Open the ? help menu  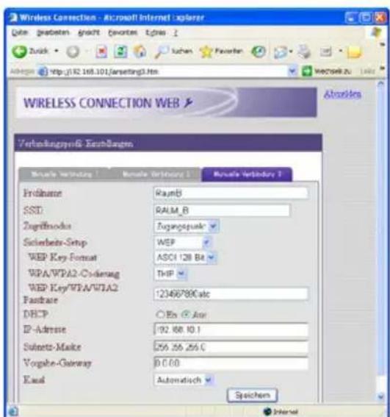pyautogui.click(x=176, y=32)
